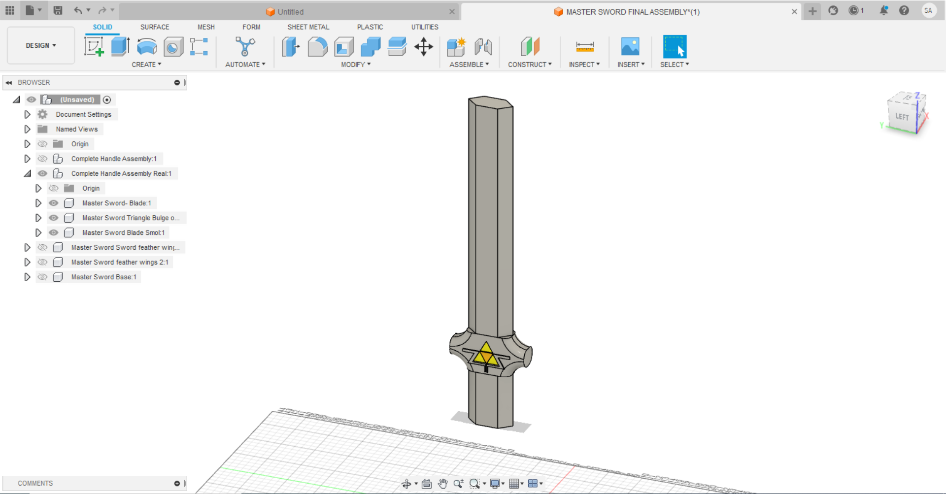Viewport: 946px width, 494px height.
Task: Open the CREATE dropdown menu
Action: tap(146, 65)
